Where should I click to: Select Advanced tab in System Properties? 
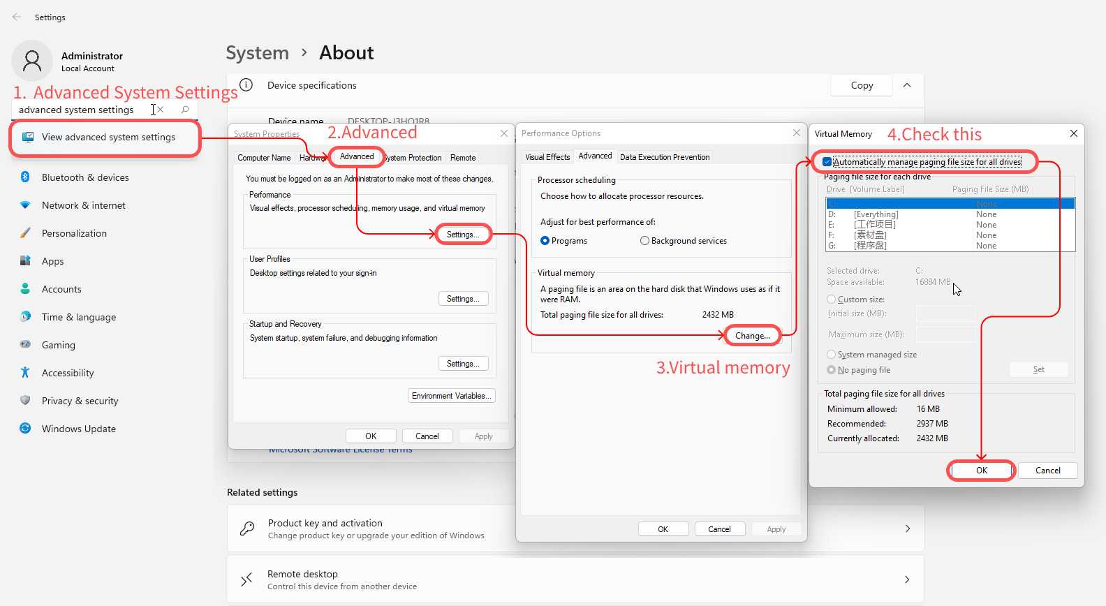click(357, 156)
